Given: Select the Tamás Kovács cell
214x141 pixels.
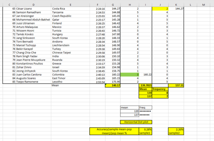Looking at the screenshot, I should point(34,34).
